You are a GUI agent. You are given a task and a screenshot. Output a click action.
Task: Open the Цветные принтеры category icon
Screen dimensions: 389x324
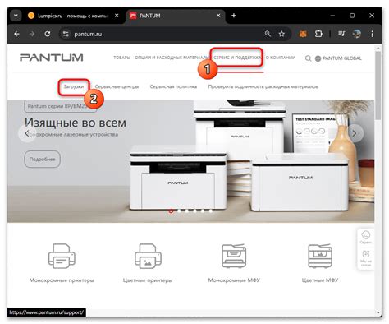(148, 256)
